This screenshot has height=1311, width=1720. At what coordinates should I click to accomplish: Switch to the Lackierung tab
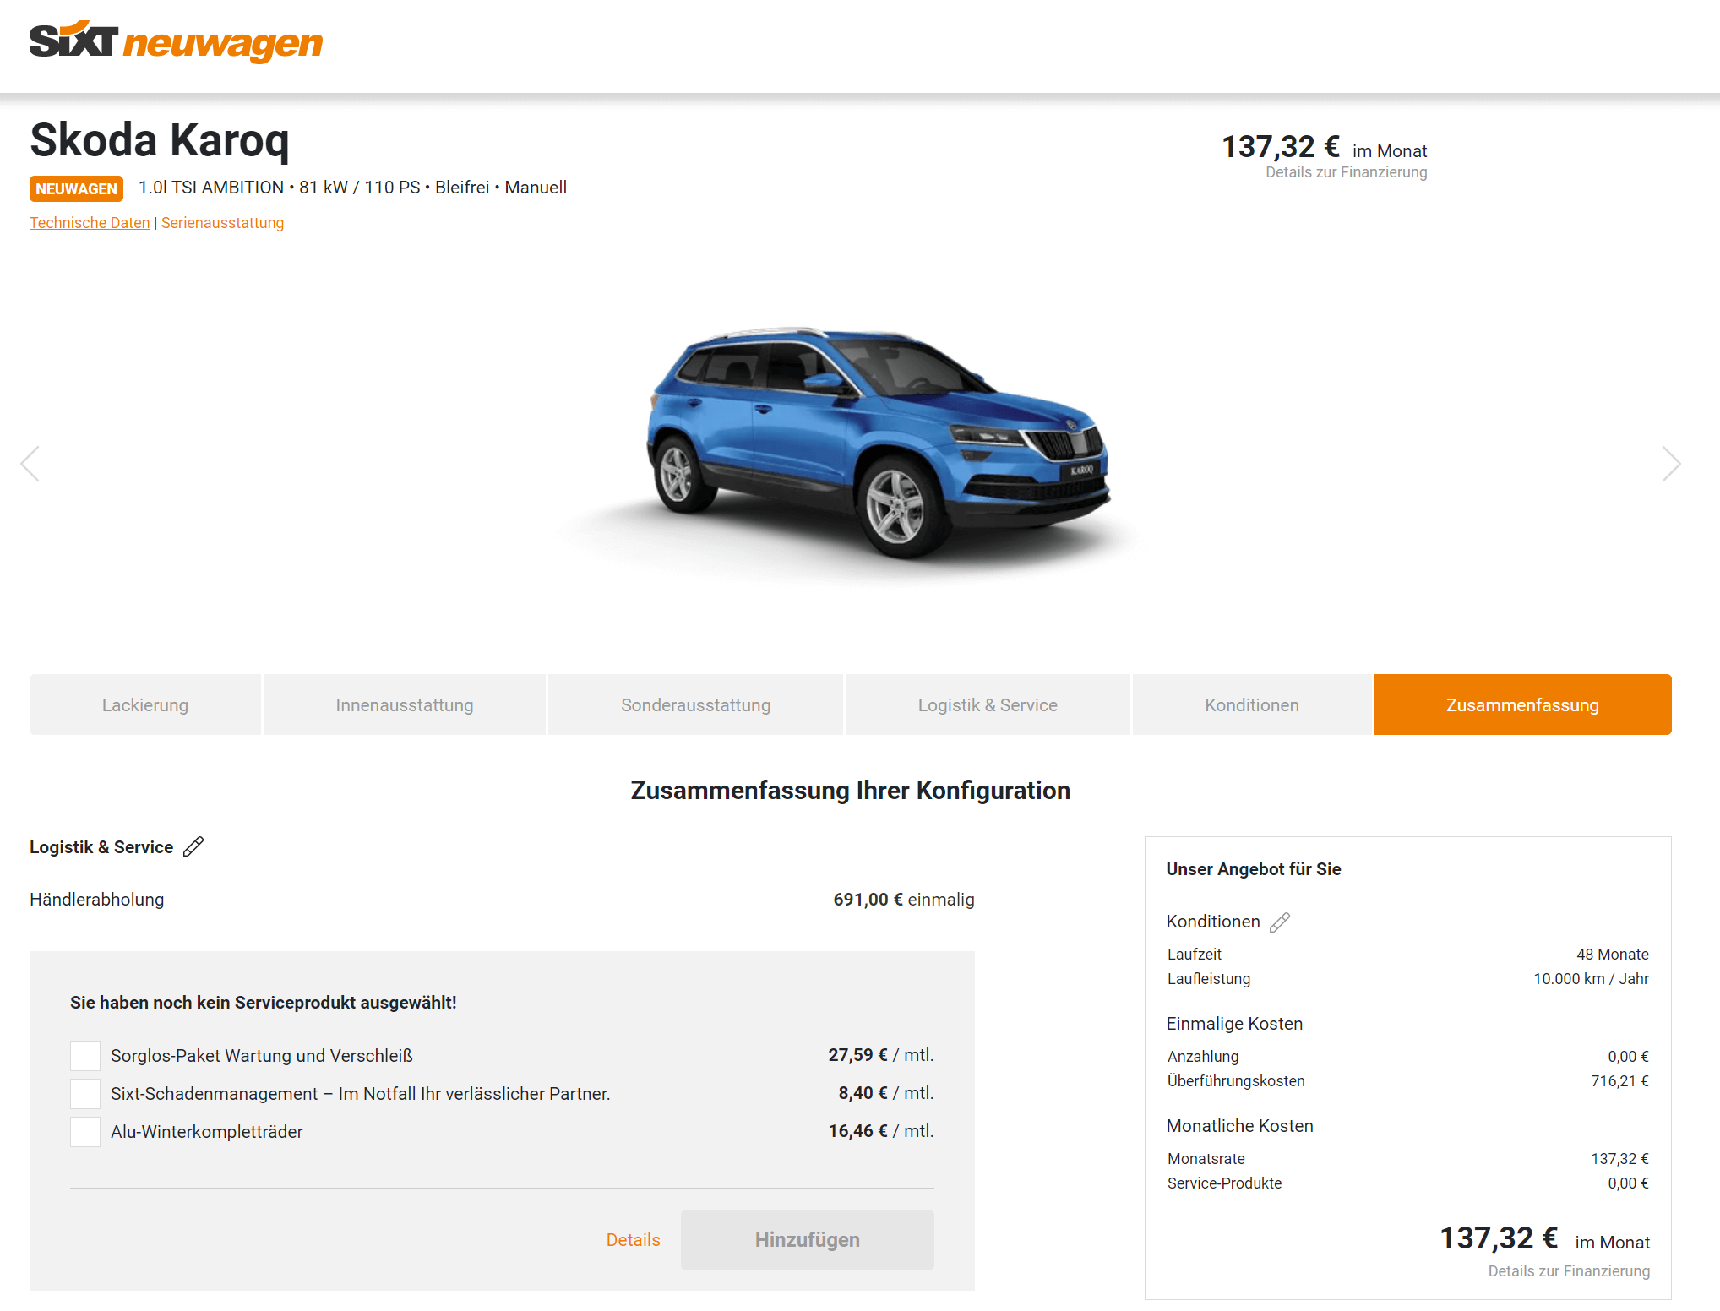coord(145,704)
